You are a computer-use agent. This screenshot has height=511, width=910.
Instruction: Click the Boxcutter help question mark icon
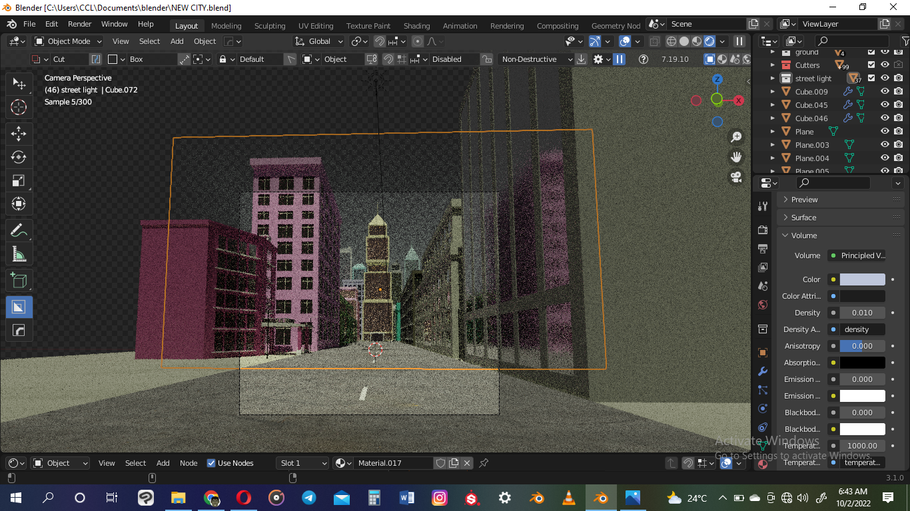pos(643,59)
